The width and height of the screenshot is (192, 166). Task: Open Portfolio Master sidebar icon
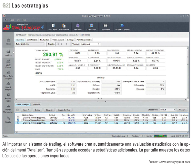point(8,97)
